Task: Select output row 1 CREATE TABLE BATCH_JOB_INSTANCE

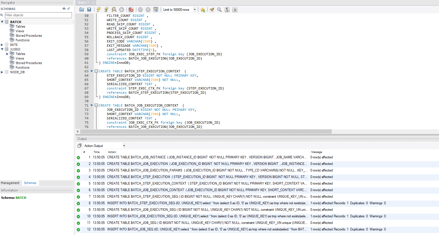Action: click(257, 157)
